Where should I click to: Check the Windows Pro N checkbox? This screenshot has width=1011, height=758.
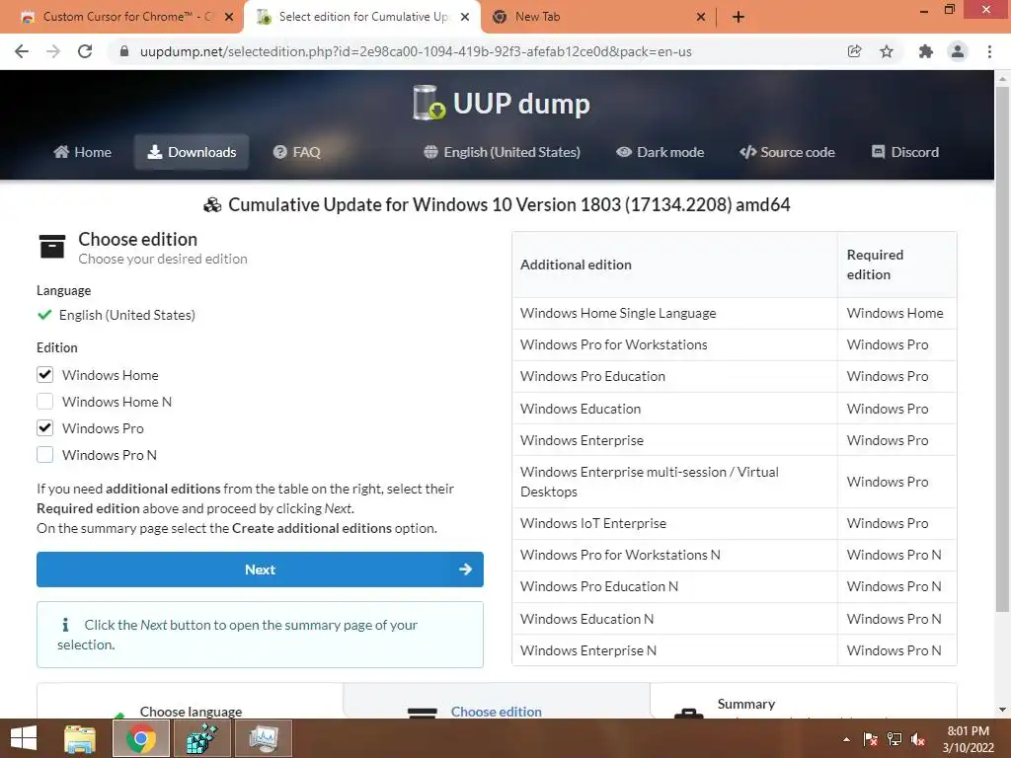(45, 455)
